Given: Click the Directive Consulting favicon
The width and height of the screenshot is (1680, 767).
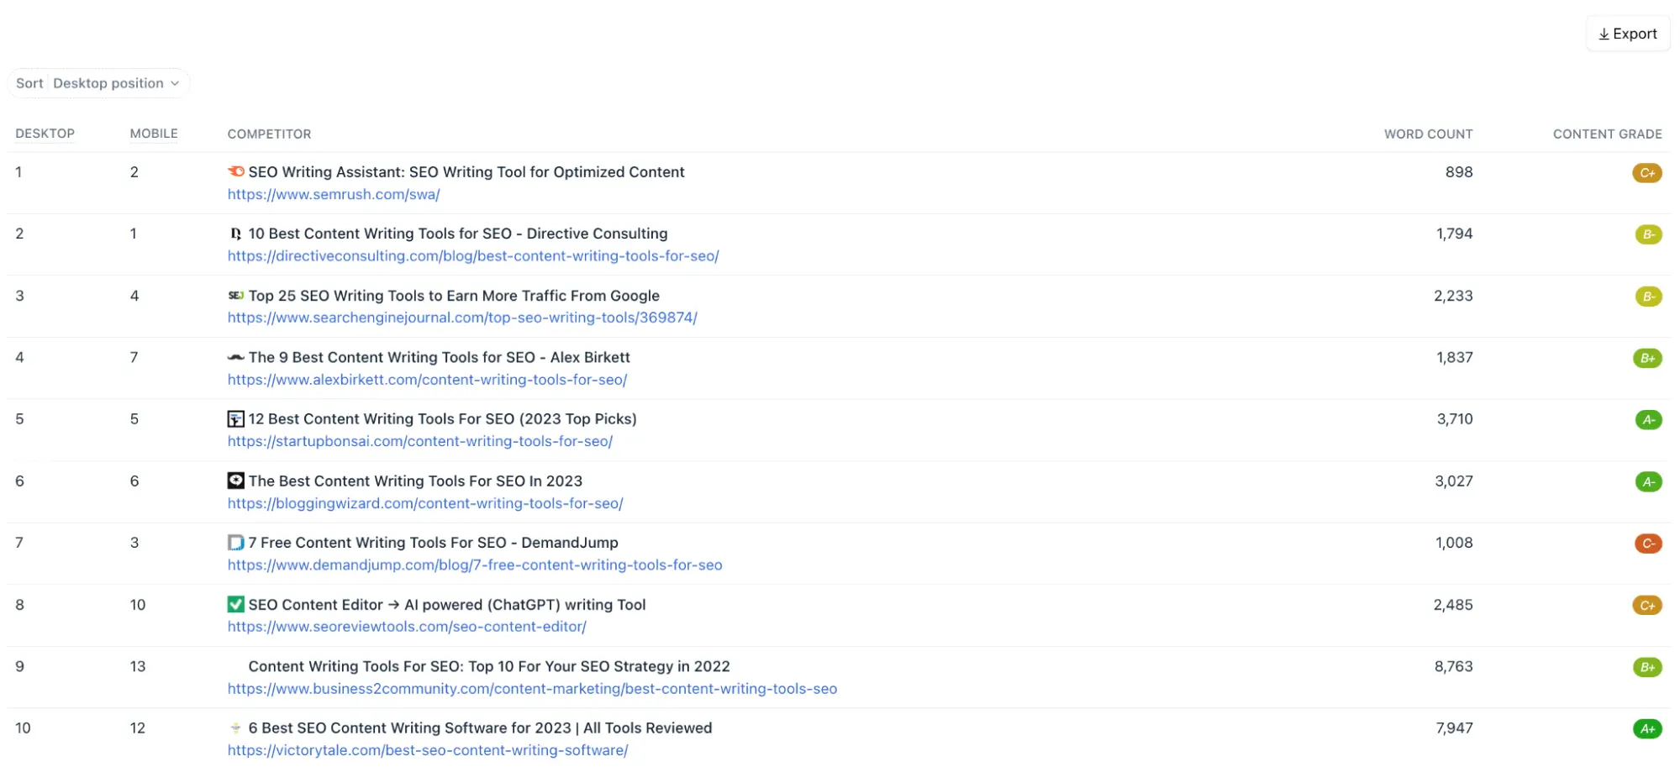Looking at the screenshot, I should pyautogui.click(x=236, y=234).
